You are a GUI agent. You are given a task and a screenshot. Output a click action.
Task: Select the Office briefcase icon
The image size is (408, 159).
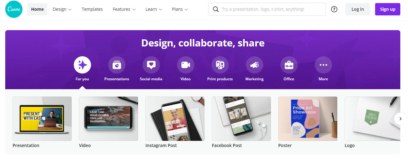tap(289, 65)
